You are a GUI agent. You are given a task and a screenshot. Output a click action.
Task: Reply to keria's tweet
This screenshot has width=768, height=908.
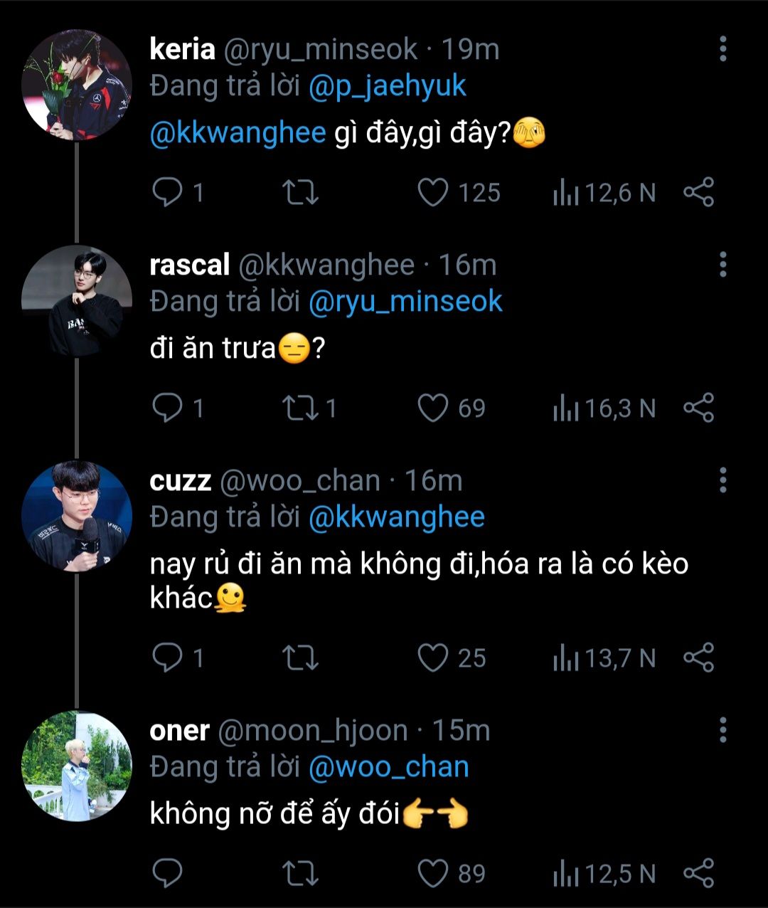[168, 193]
